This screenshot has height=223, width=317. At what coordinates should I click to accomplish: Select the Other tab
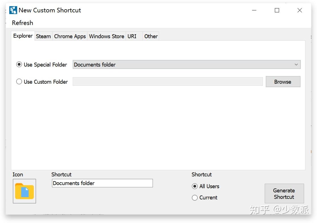coord(151,36)
